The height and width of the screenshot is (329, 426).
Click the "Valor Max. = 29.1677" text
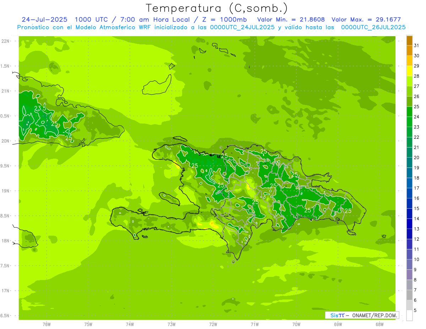[x=366, y=20]
